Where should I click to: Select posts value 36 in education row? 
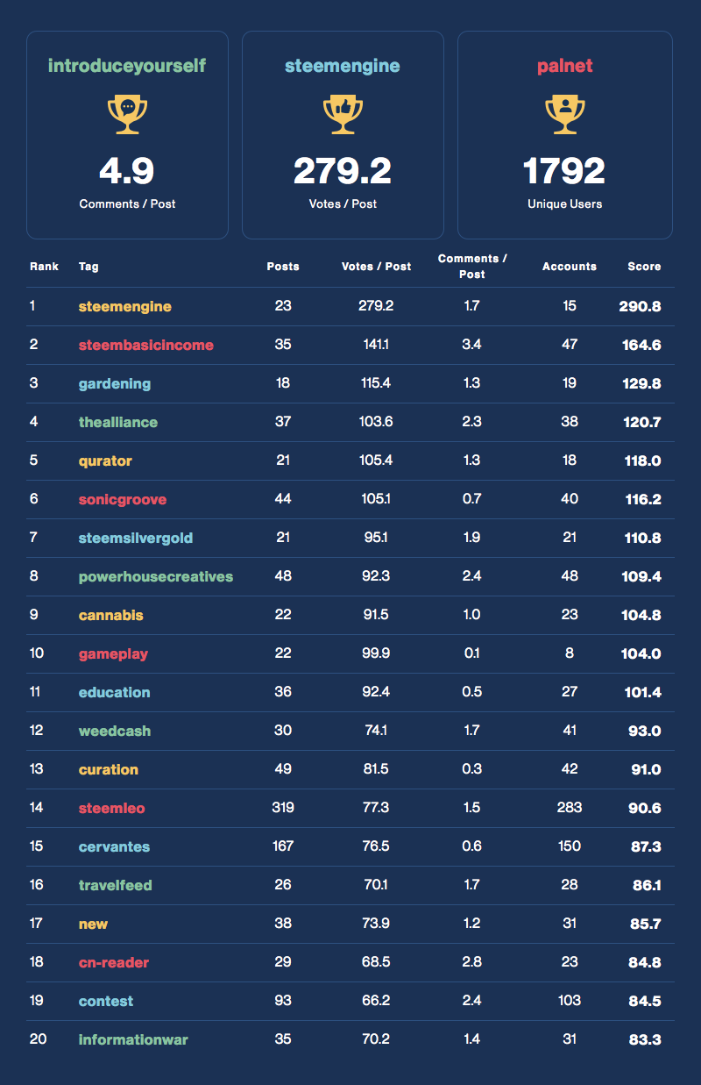click(x=283, y=692)
